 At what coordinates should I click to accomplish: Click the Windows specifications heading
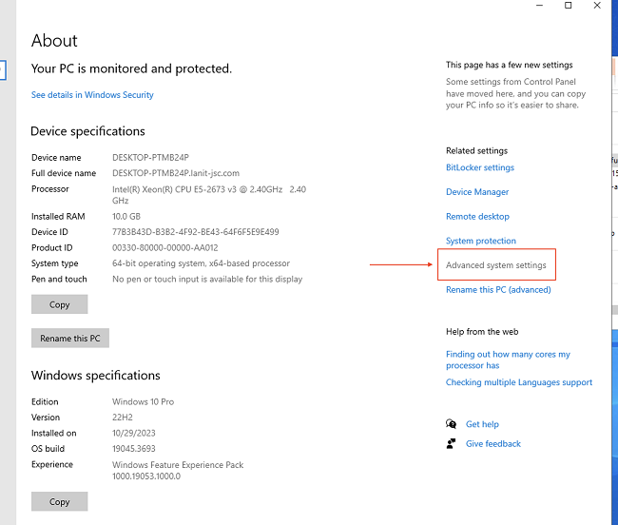point(96,376)
